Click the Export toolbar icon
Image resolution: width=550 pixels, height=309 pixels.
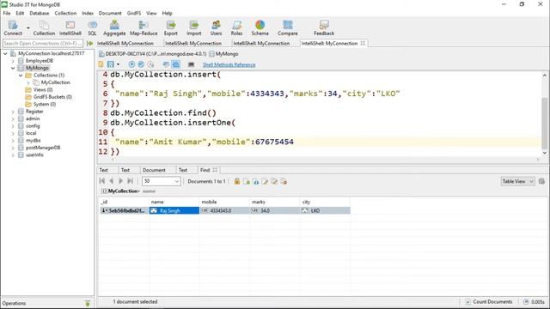point(171,27)
